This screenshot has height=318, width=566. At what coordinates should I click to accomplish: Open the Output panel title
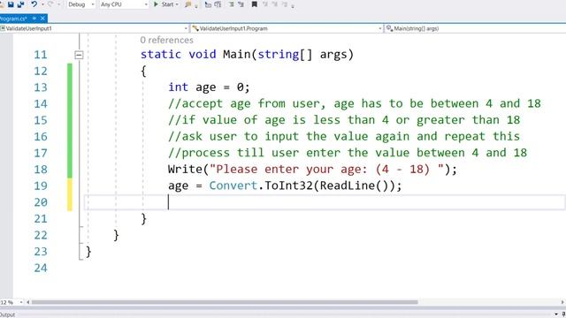7,314
